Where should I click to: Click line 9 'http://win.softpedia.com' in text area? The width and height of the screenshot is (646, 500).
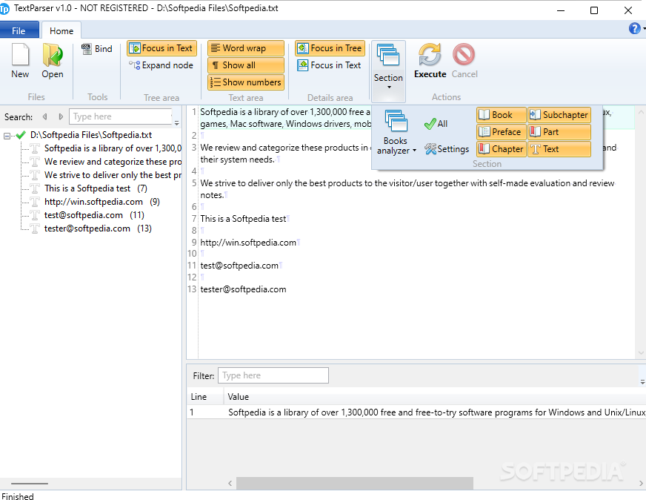click(248, 243)
